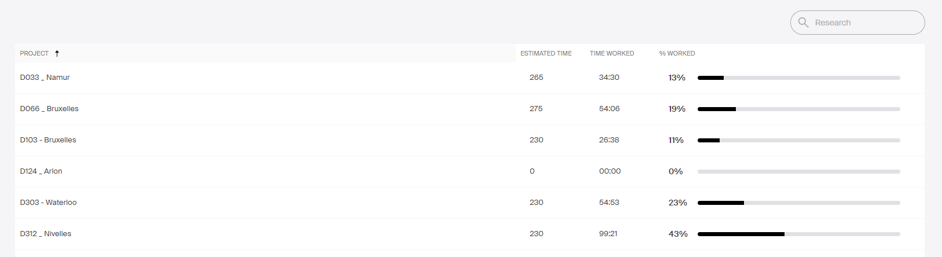Image resolution: width=942 pixels, height=257 pixels.
Task: Open the D124 _ Arlon project
Action: click(x=41, y=171)
